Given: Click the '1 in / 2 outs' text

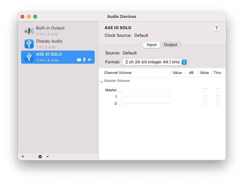Looking at the screenshot, I should [x=46, y=47].
